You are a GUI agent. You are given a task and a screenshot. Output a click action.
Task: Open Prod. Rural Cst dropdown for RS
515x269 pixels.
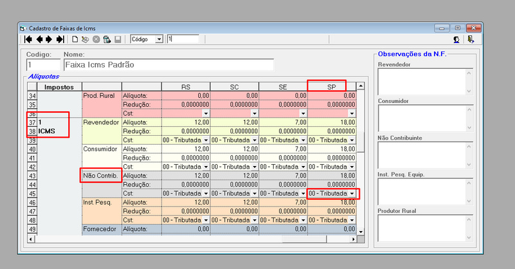206,114
